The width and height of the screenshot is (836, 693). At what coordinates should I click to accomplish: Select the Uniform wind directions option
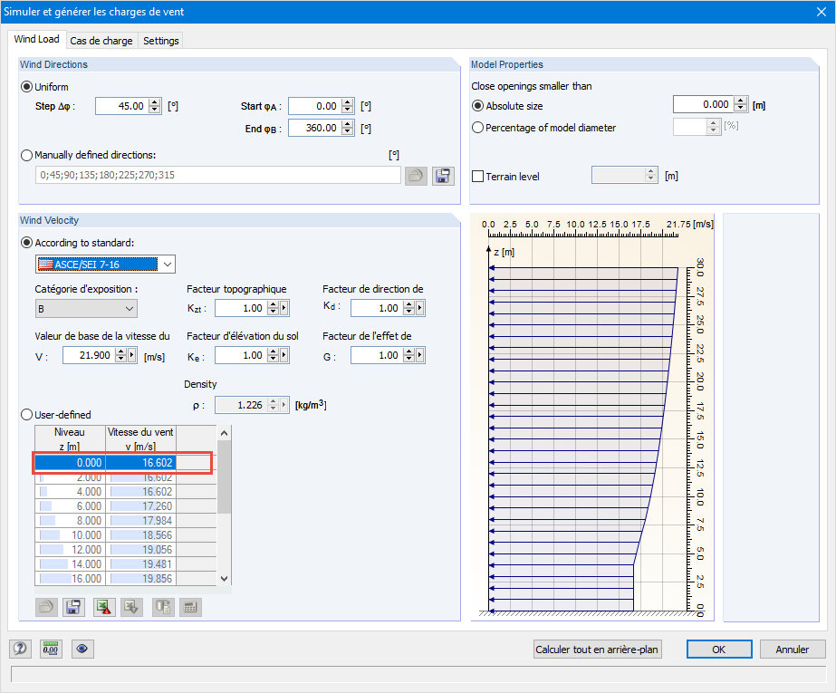point(26,86)
